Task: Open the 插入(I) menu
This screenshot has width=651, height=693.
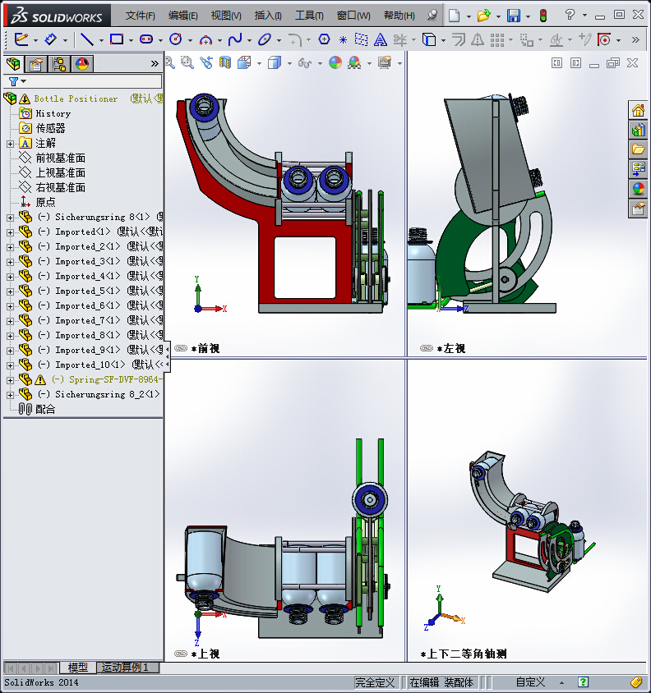Action: [268, 16]
